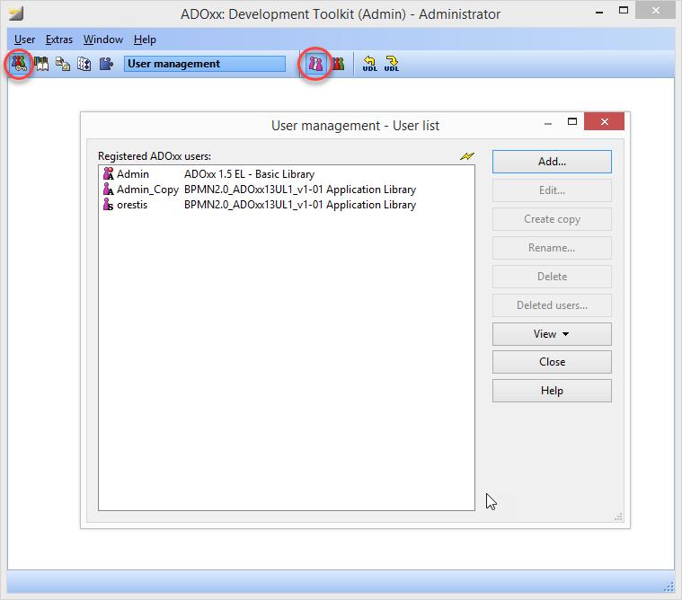Click the Delete button

pos(552,277)
